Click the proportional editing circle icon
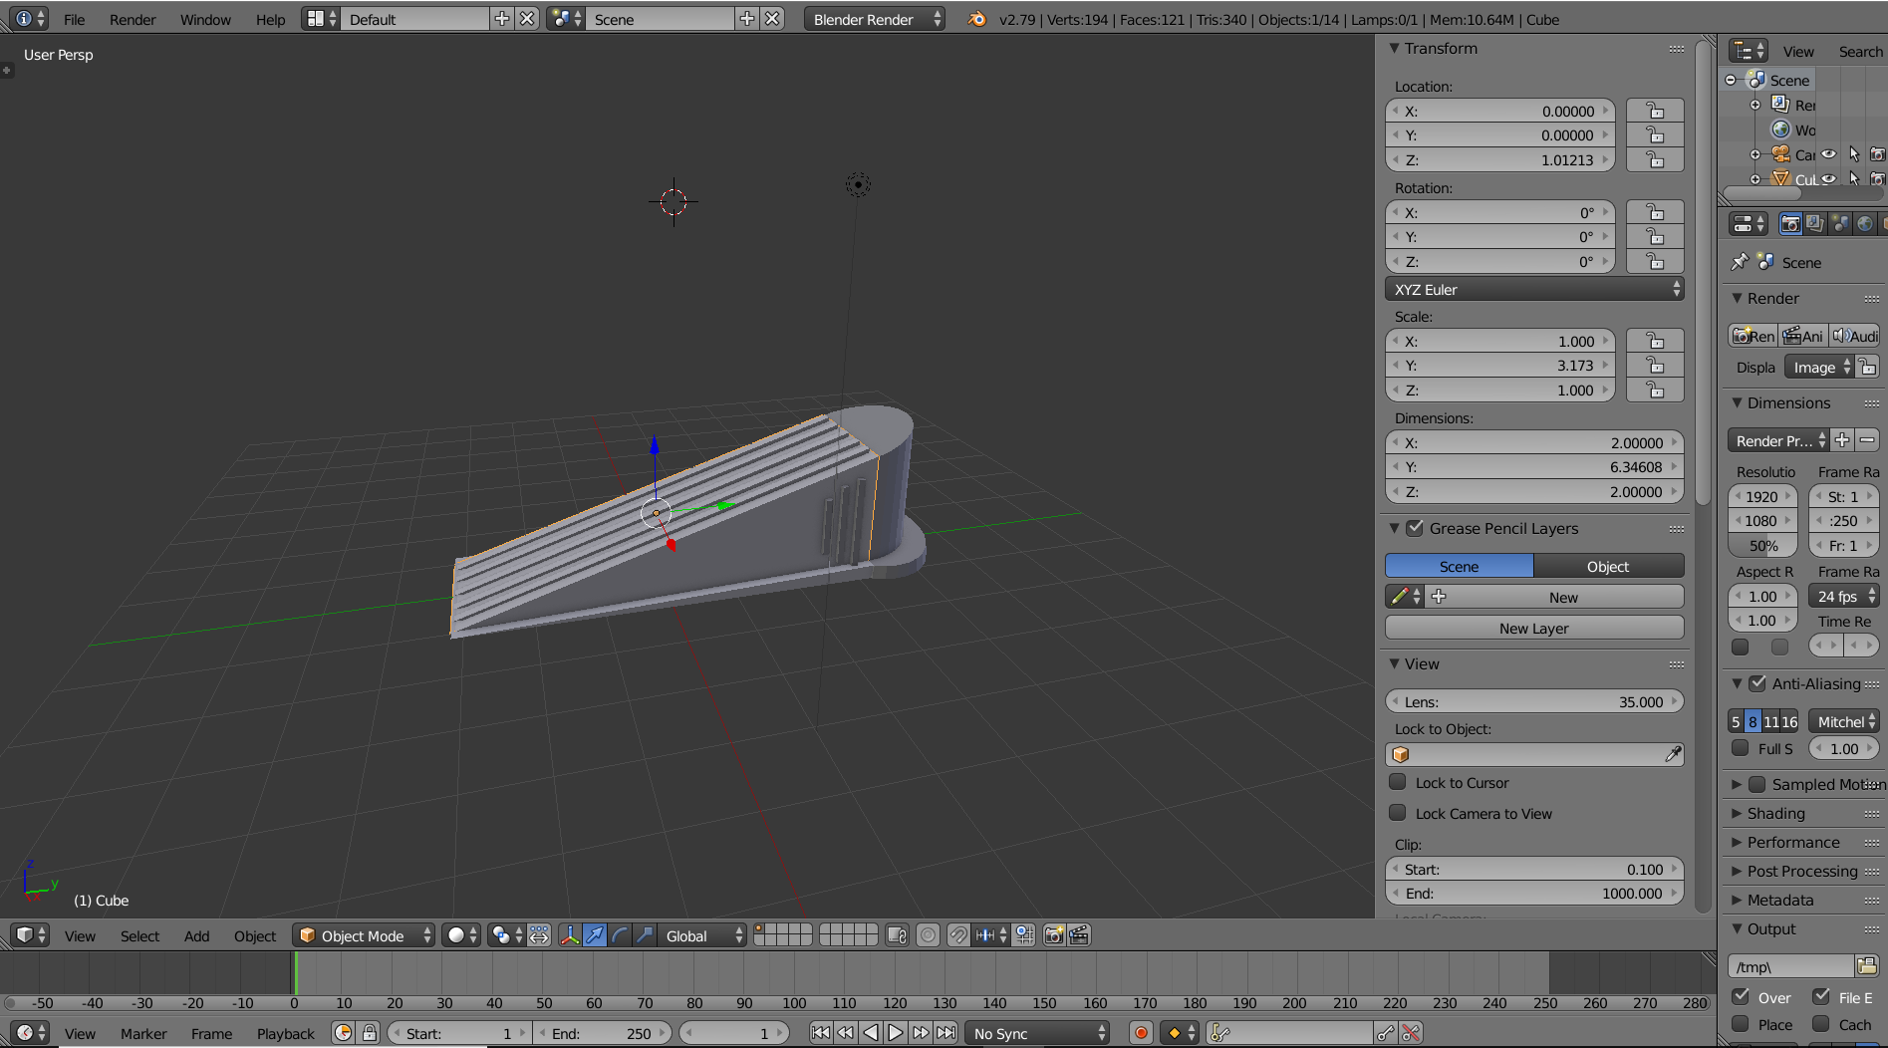 point(928,935)
